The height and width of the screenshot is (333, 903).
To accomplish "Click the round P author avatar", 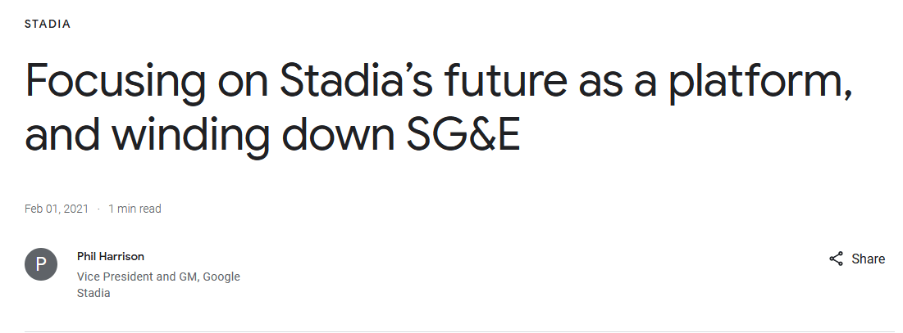I will tap(41, 264).
